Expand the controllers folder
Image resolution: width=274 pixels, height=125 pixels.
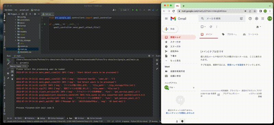[16, 20]
